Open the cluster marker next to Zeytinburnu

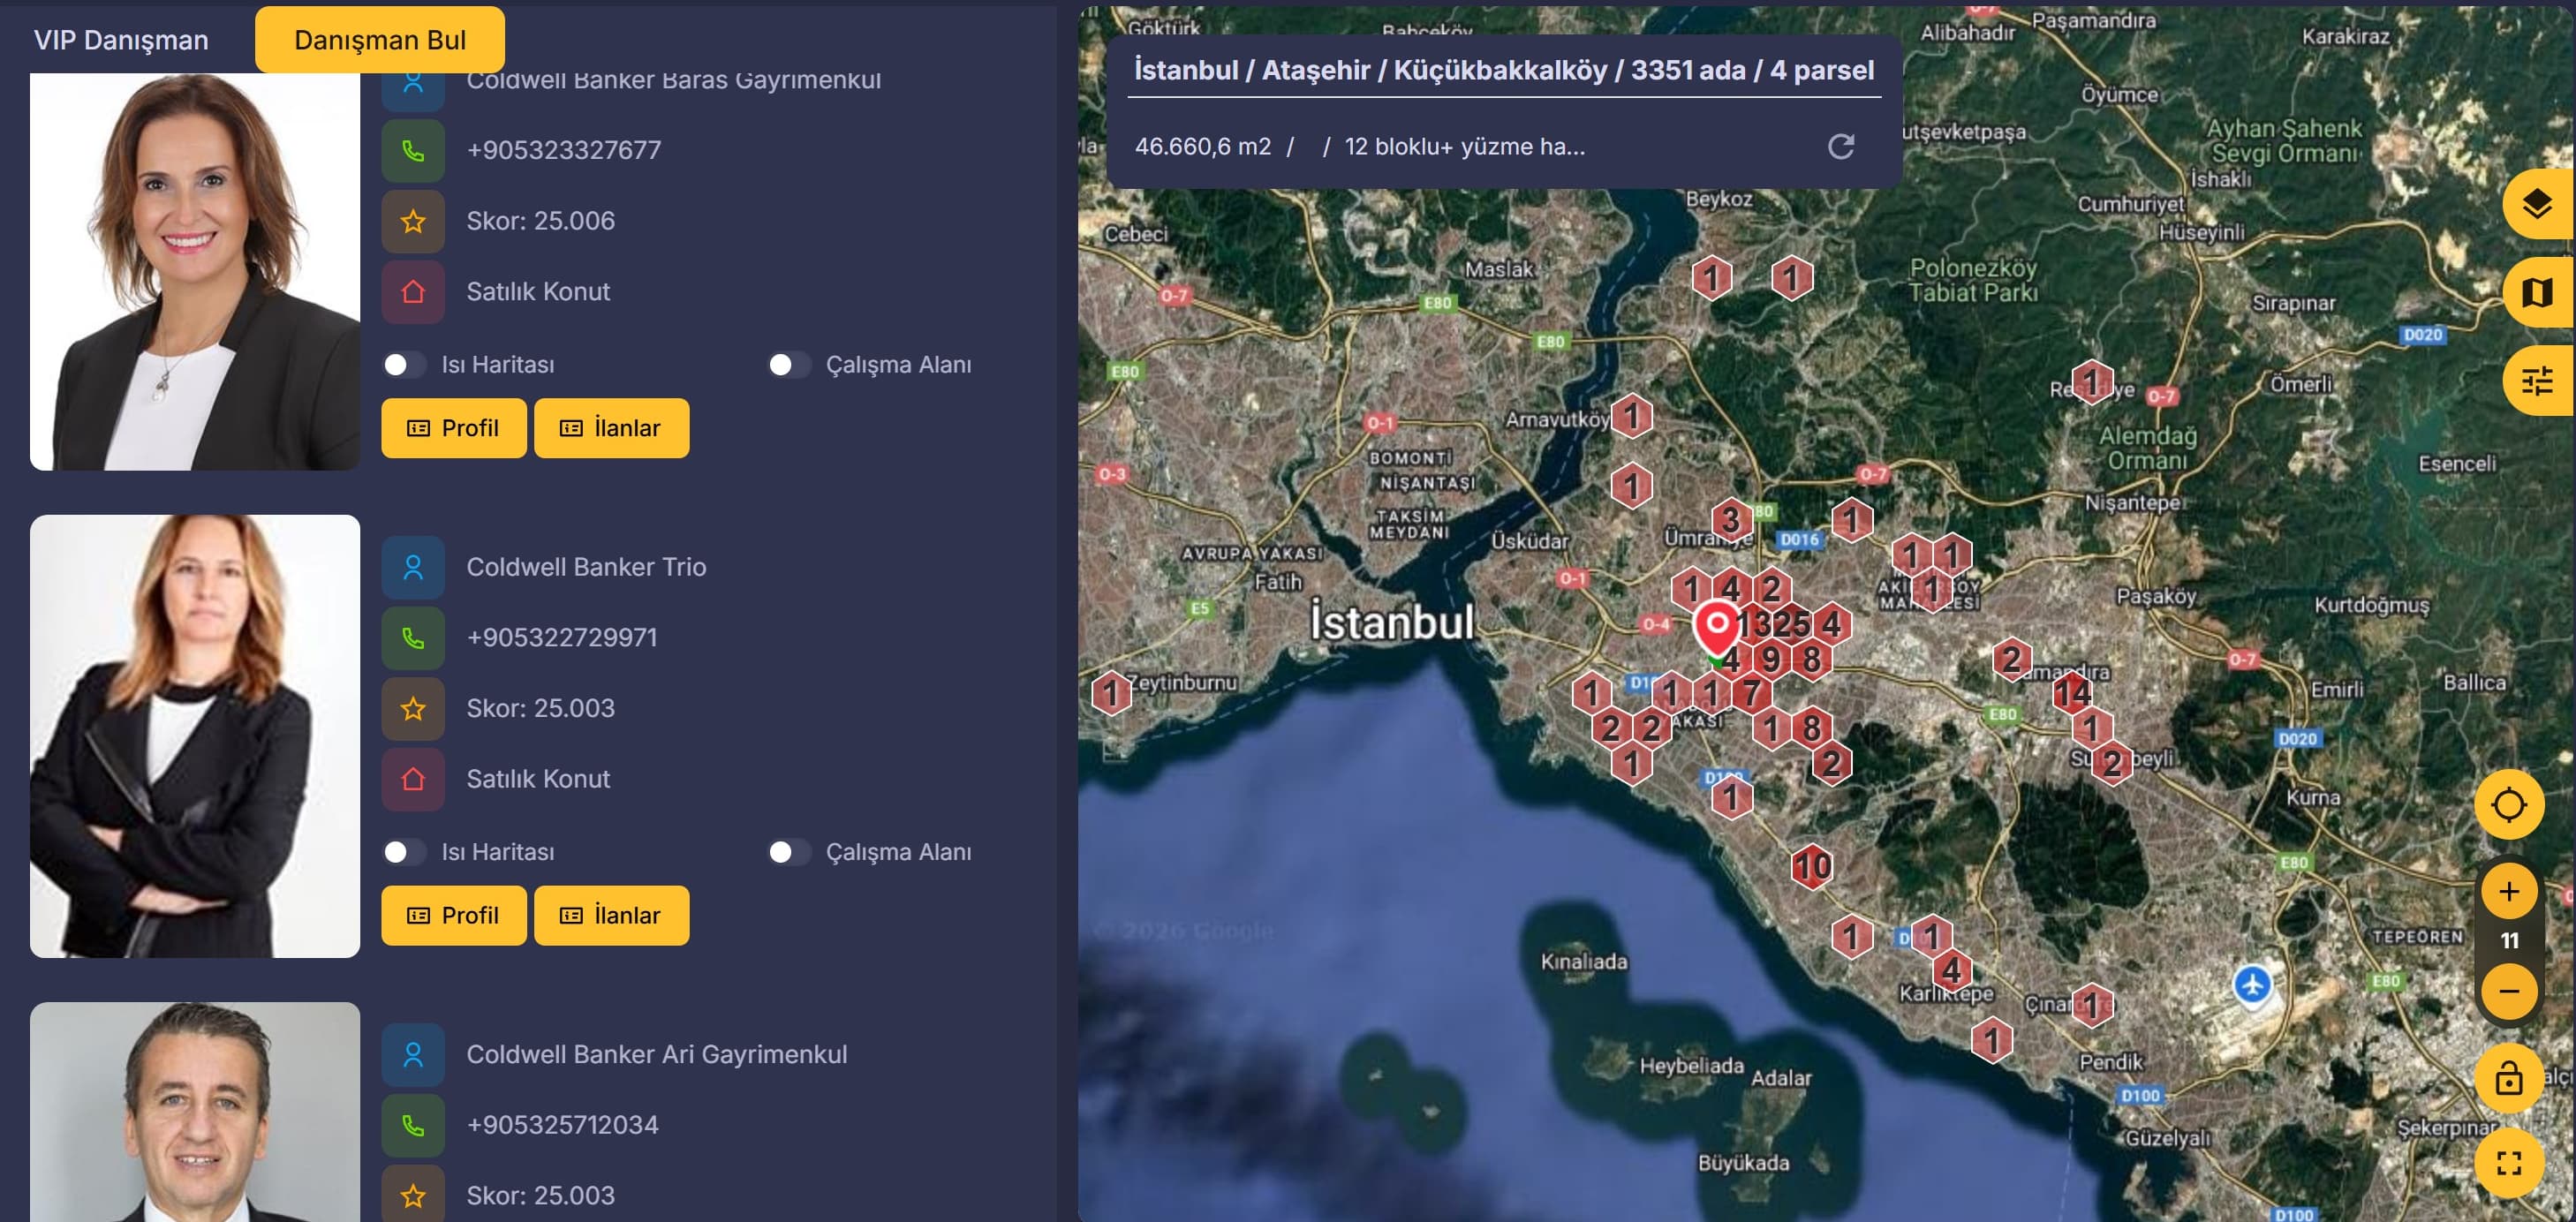(x=1110, y=692)
